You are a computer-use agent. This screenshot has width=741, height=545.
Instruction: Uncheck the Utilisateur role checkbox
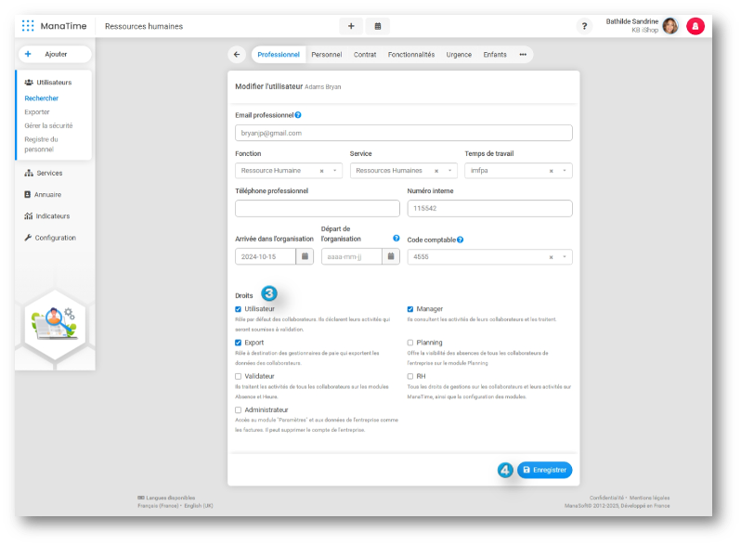[239, 309]
